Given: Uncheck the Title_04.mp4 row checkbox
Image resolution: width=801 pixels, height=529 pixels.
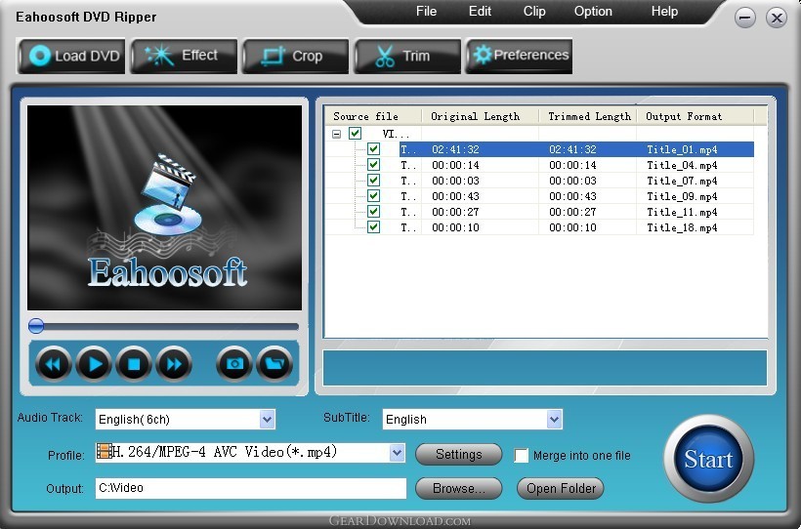Looking at the screenshot, I should click(x=373, y=164).
